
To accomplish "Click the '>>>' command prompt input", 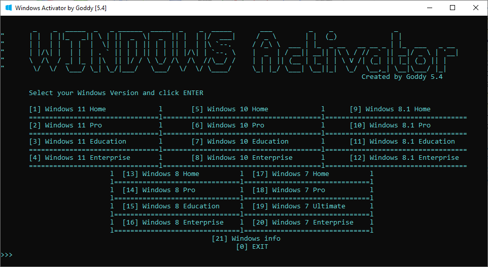I will [x=7, y=255].
